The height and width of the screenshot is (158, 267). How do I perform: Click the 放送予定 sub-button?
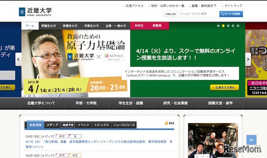click(68, 125)
